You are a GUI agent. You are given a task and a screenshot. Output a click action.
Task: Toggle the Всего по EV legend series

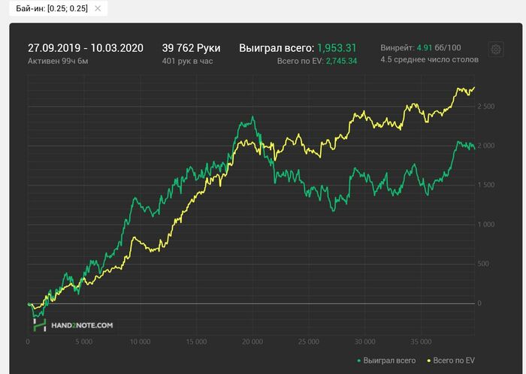[451, 360]
